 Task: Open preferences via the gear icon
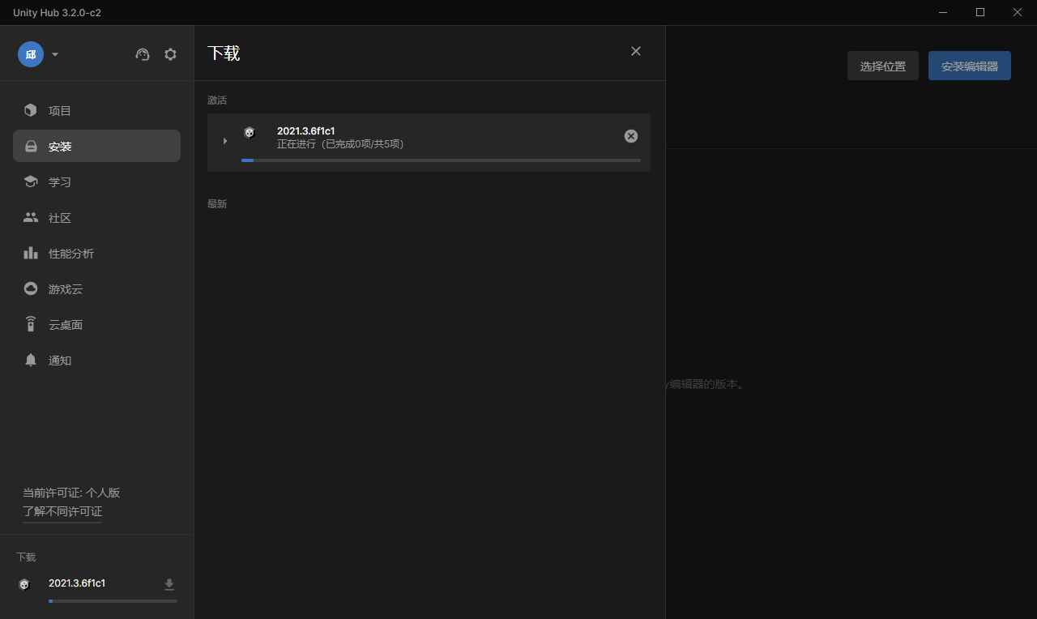pyautogui.click(x=170, y=54)
